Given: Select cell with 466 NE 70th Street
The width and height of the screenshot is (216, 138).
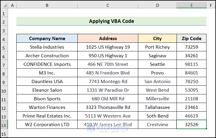Looking at the screenshot, I should [108, 64].
